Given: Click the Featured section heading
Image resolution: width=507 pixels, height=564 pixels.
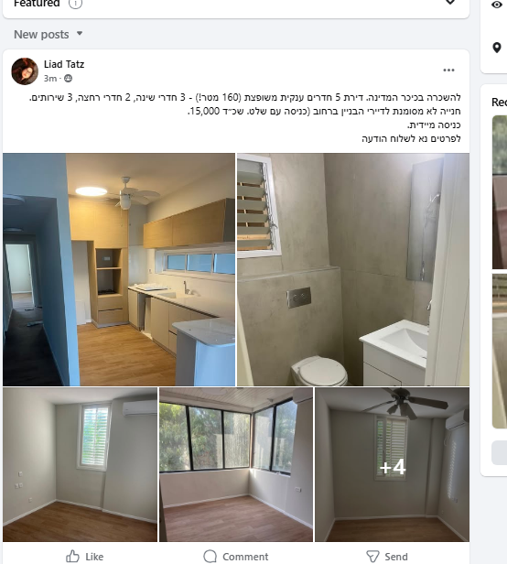Looking at the screenshot, I should pyautogui.click(x=37, y=4).
